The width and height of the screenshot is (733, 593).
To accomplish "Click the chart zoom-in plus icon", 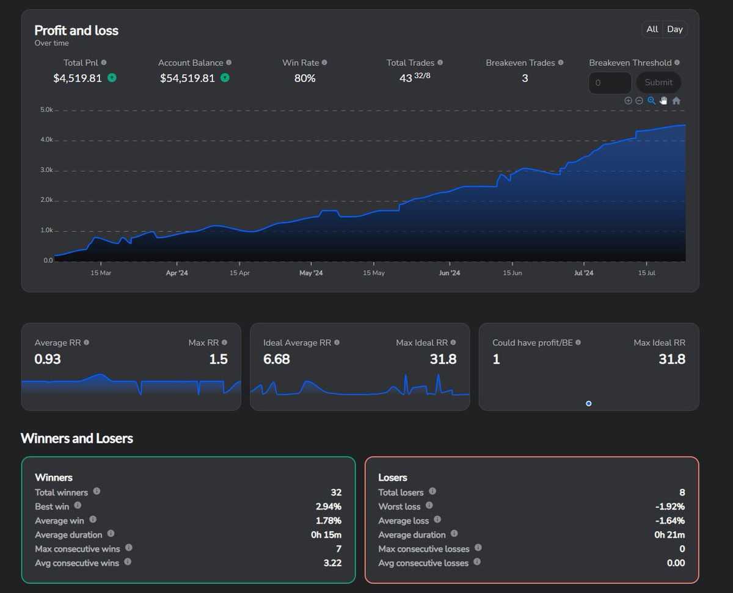I will [x=628, y=101].
